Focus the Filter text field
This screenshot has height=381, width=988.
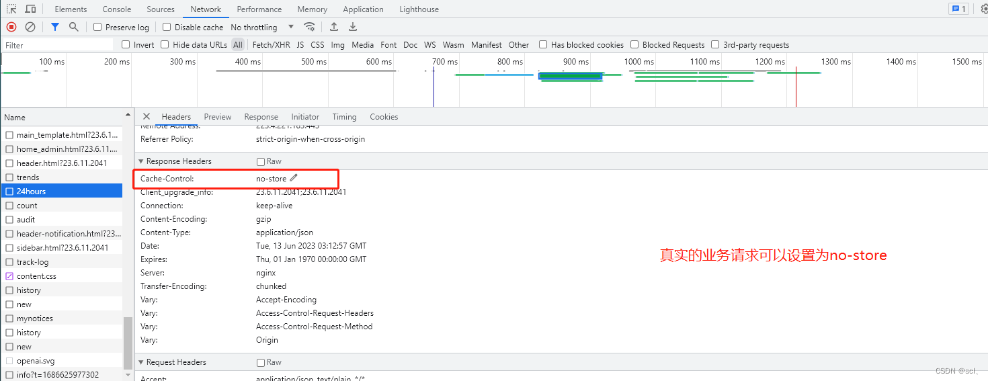tap(58, 45)
